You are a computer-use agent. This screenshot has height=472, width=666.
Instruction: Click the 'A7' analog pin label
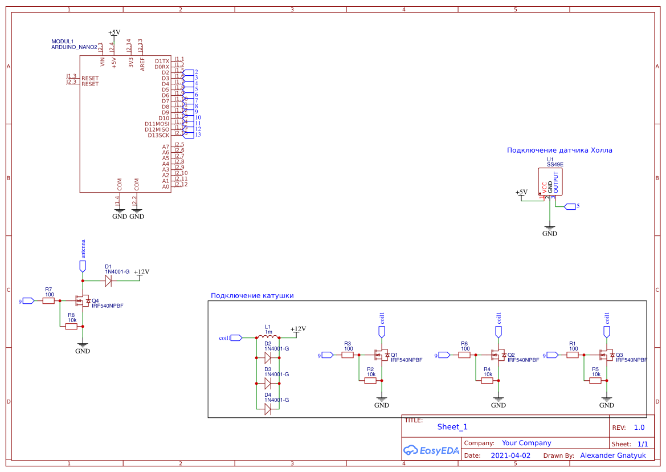tap(166, 147)
